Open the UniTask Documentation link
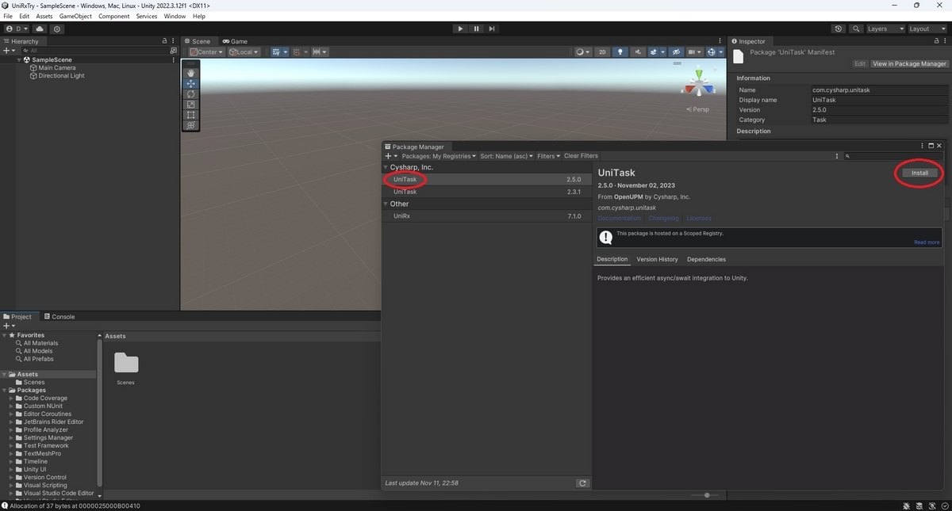The image size is (952, 511). 618,218
